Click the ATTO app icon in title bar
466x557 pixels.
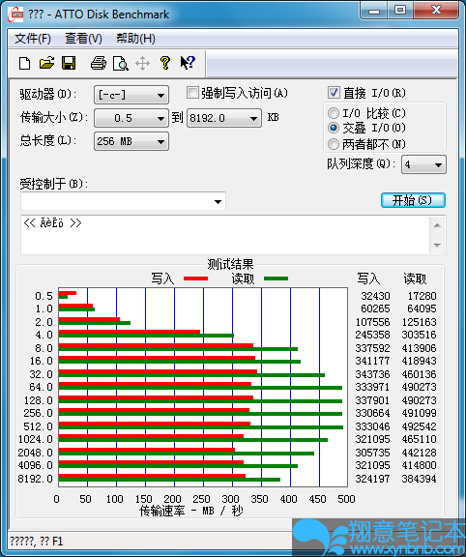pos(15,15)
